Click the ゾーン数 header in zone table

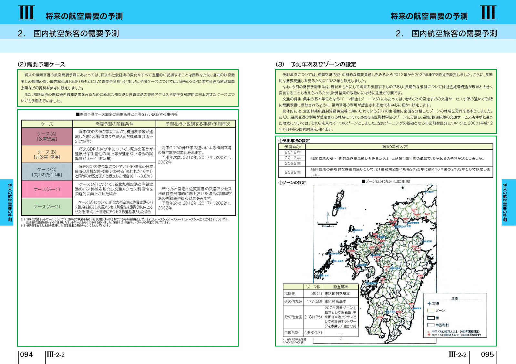click(313, 287)
